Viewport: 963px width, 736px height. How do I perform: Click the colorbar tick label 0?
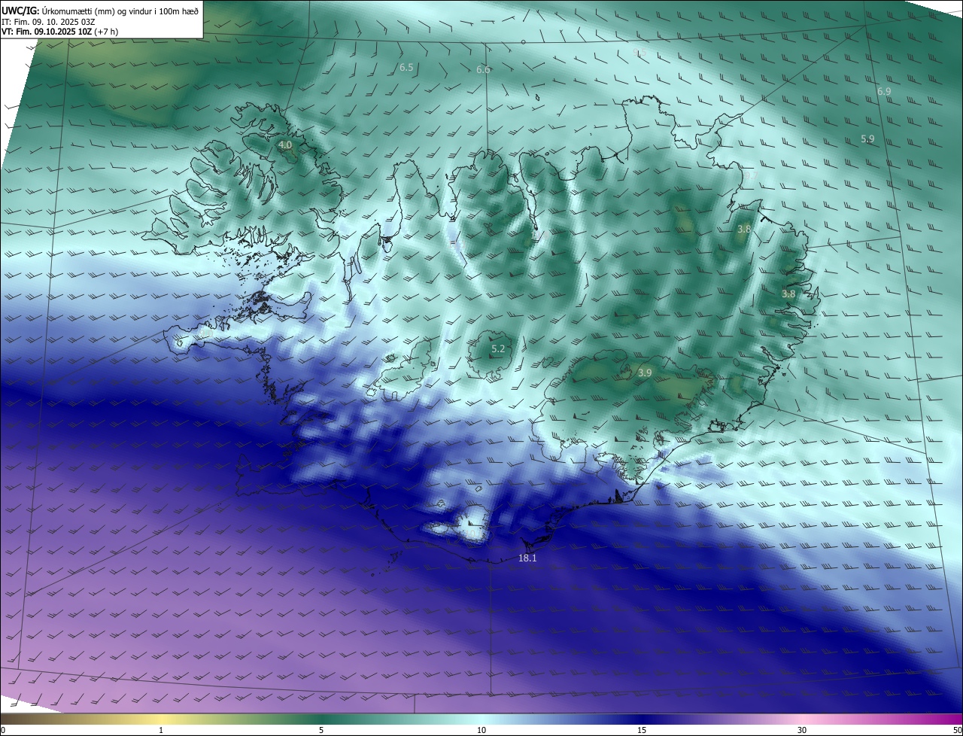[3, 730]
